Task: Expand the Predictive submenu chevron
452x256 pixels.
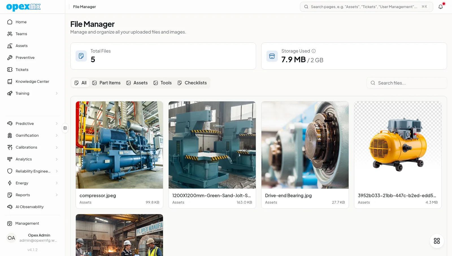Action: pos(56,123)
